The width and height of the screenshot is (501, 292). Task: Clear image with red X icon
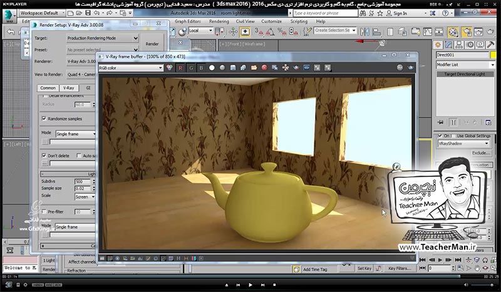click(264, 68)
